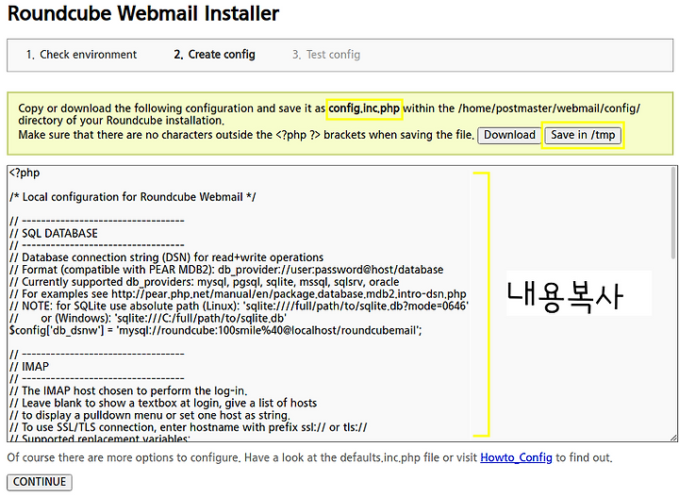Viewport: 679px width, 497px height.
Task: Click the '<?php' opening line
Action: [x=25, y=173]
